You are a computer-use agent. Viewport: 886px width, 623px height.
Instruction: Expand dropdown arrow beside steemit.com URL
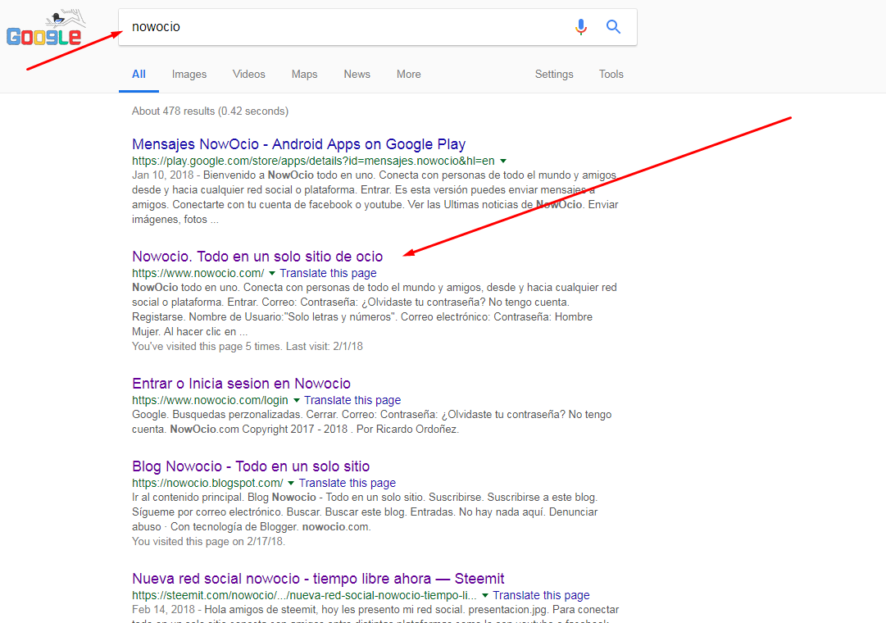485,596
